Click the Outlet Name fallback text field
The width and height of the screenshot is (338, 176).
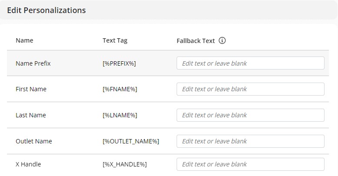(250, 141)
